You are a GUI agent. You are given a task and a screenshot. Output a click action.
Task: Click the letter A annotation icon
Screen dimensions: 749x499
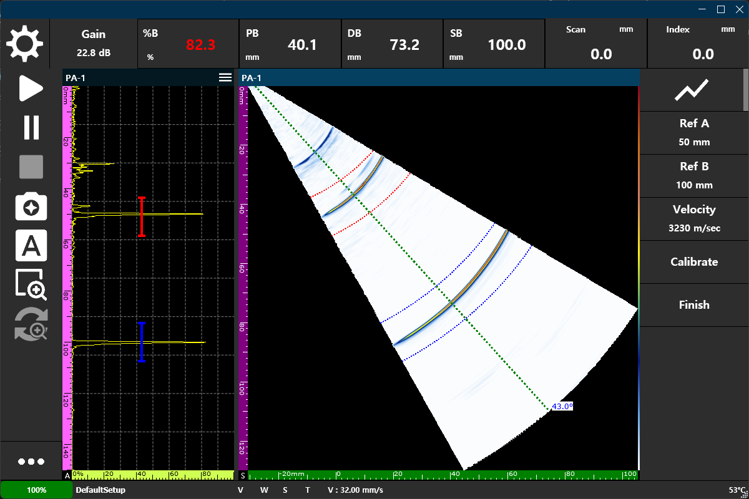tap(31, 246)
